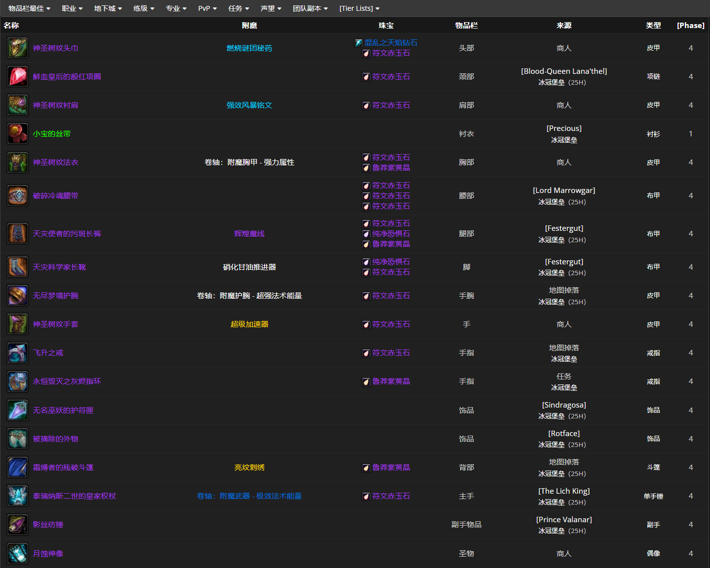Click the 月蚀神像 idol icon
710x568 pixels.
tap(18, 554)
